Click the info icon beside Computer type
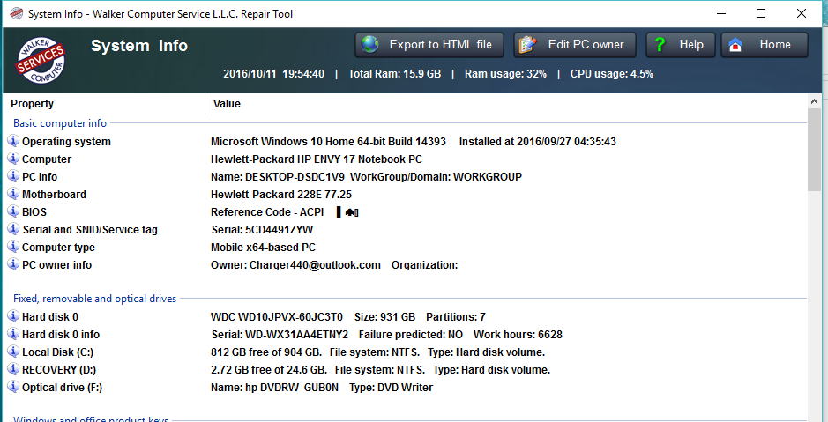The width and height of the screenshot is (828, 422). 13,247
